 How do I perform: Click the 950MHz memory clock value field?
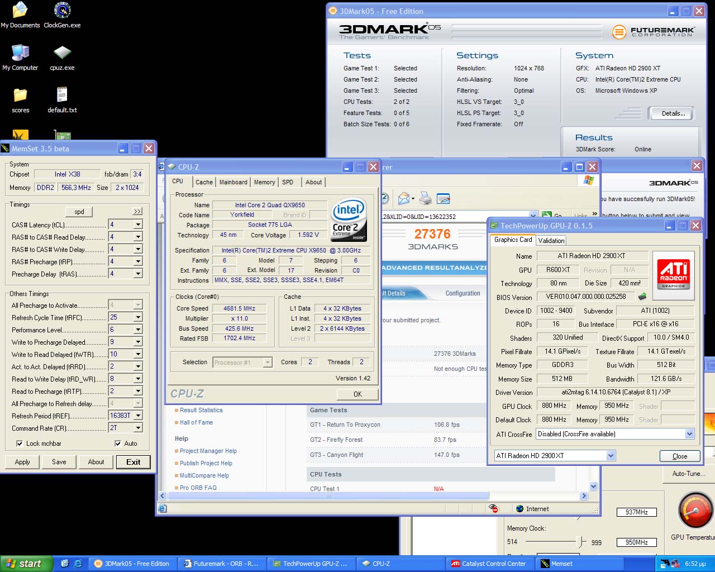click(636, 542)
